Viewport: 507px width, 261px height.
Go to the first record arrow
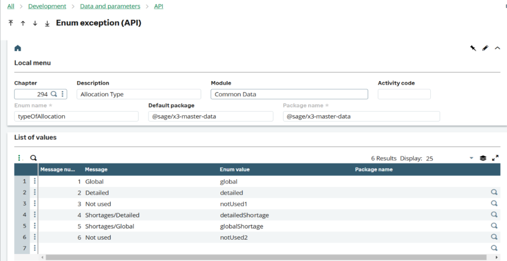click(11, 23)
